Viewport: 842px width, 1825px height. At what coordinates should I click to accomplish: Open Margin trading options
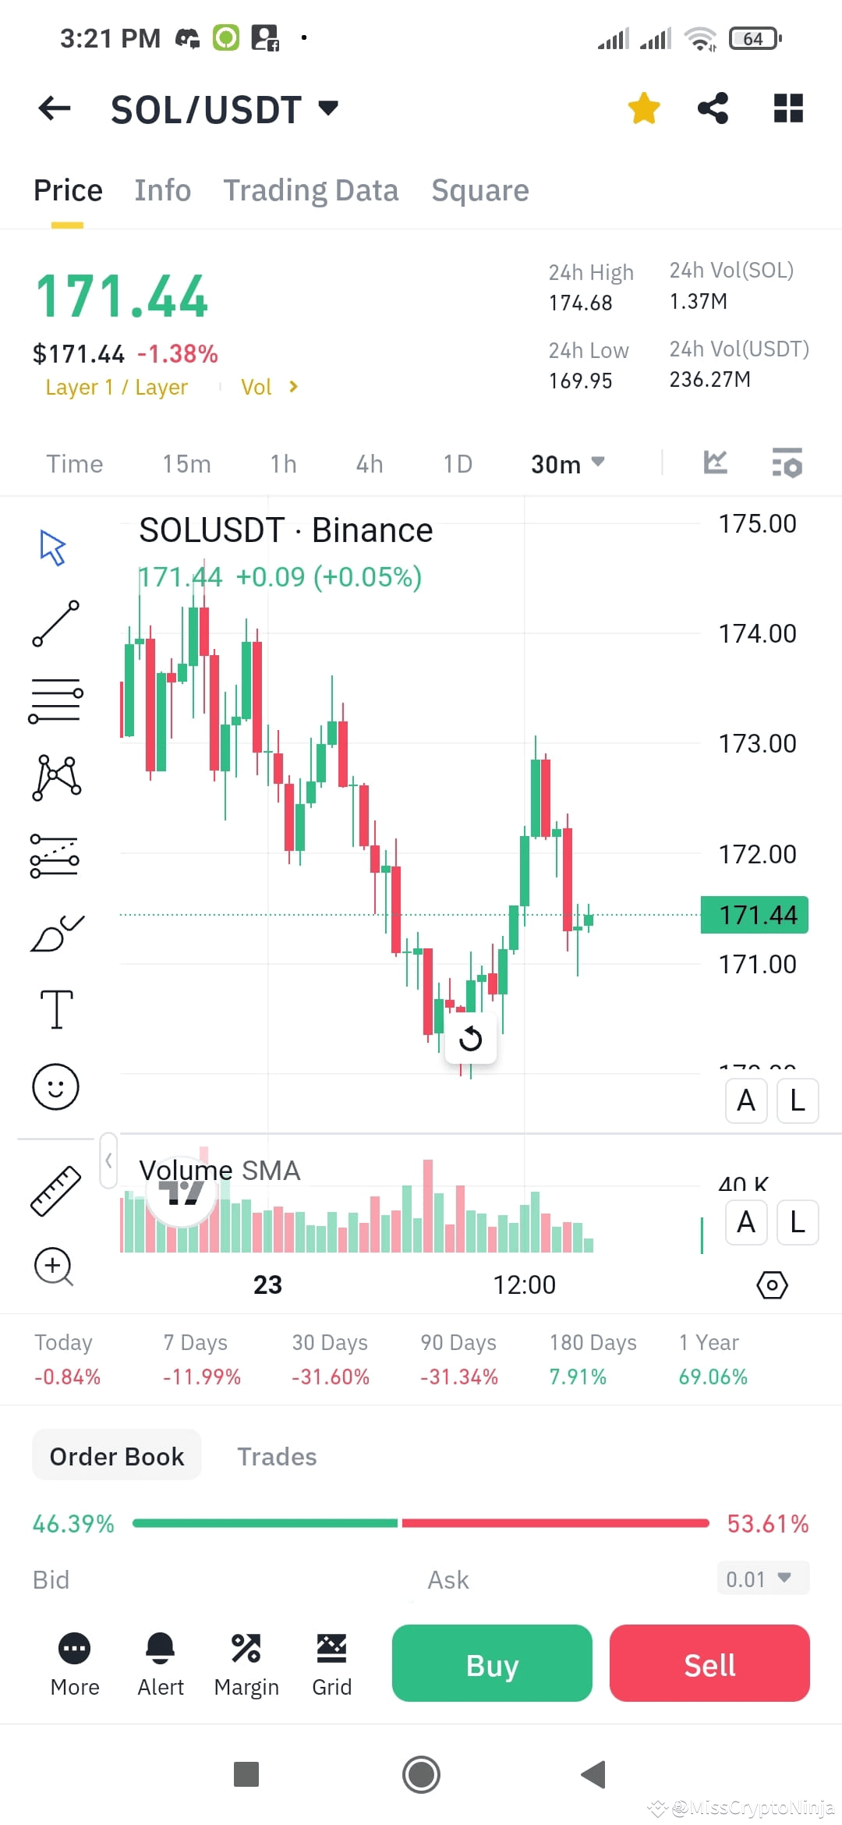click(x=246, y=1664)
